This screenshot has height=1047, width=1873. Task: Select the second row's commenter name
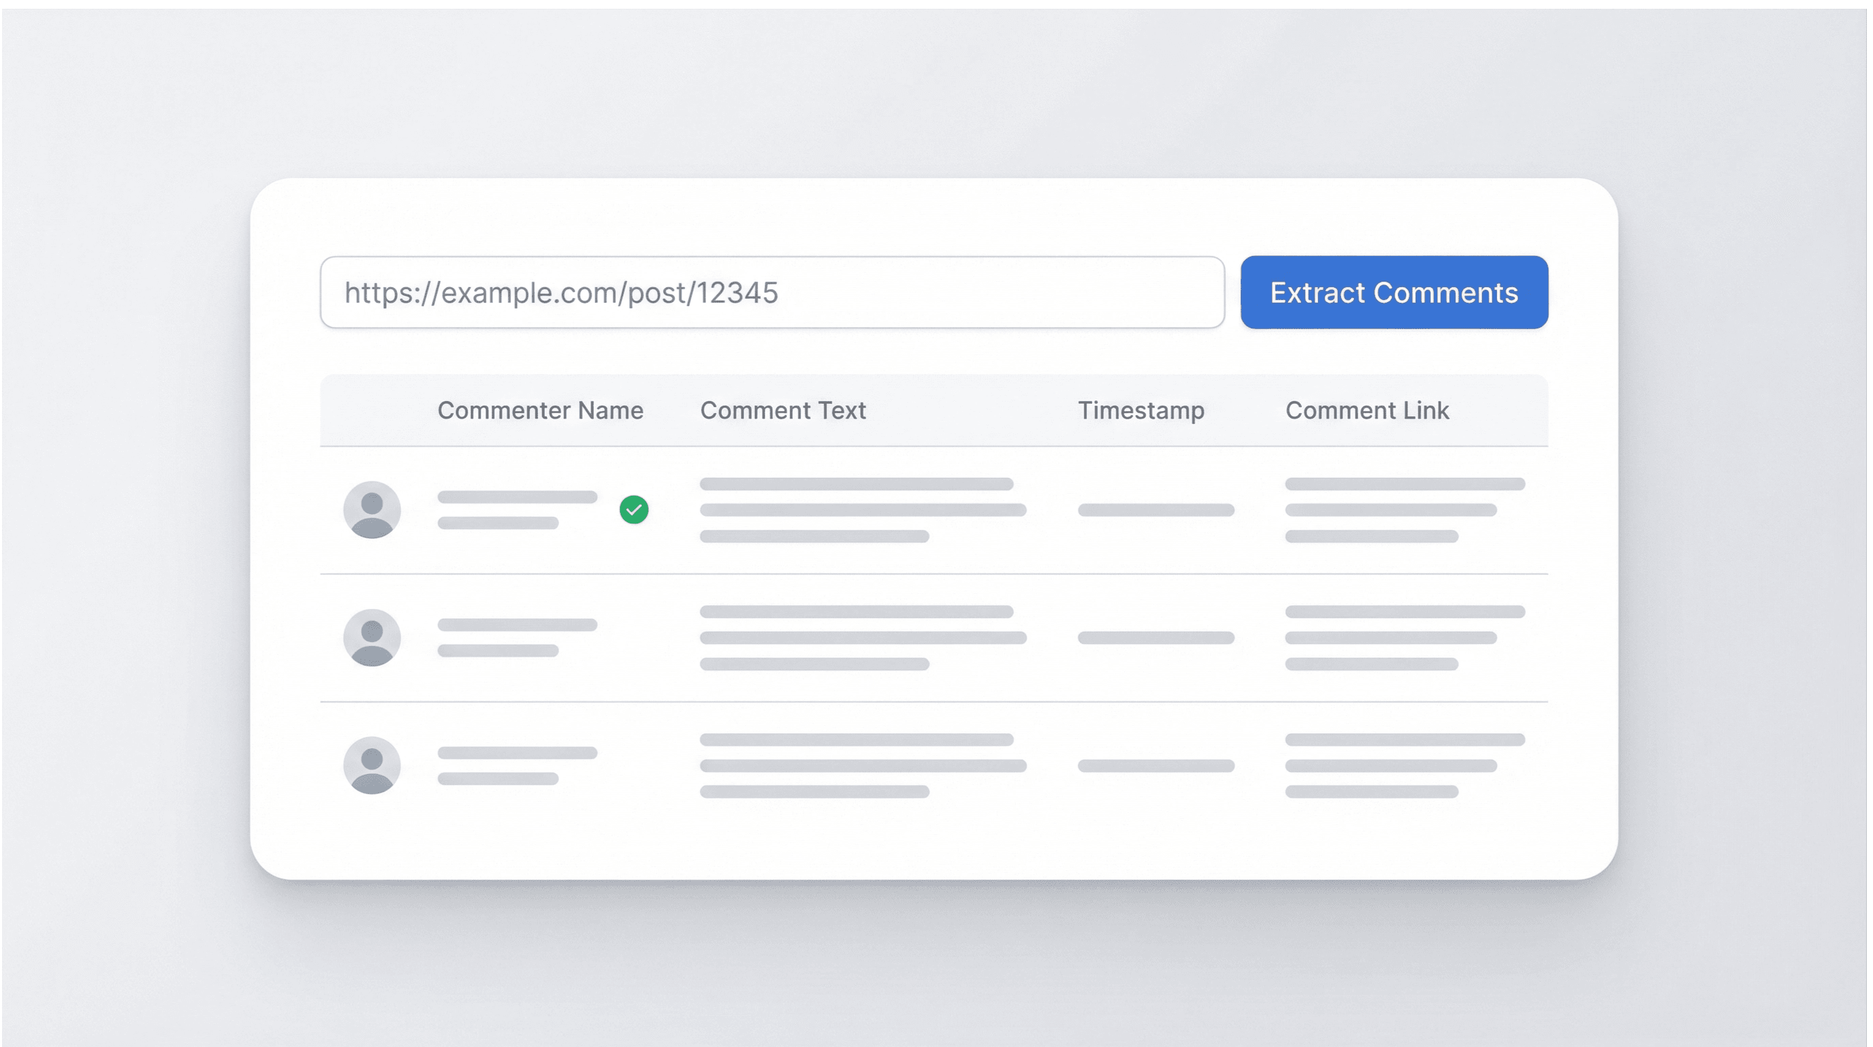click(x=516, y=626)
